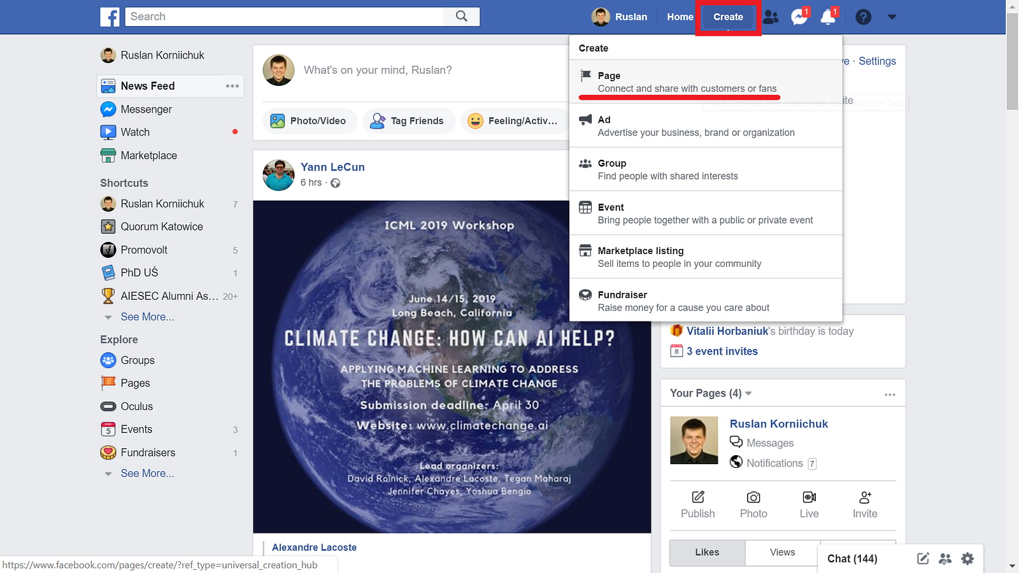
Task: Open the Friend Requests icon
Action: pyautogui.click(x=771, y=17)
